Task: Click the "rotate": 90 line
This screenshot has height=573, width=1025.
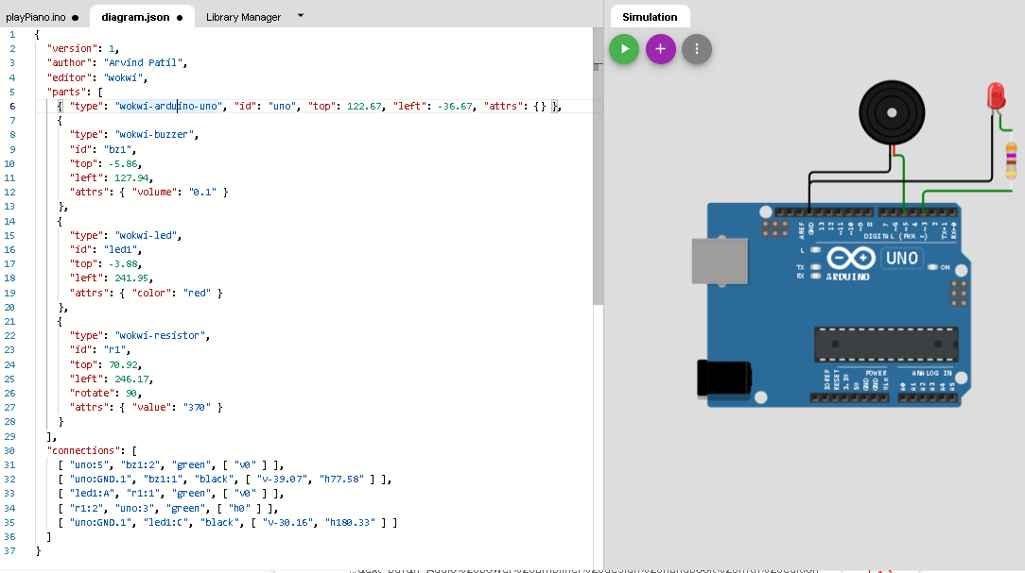Action: (x=105, y=393)
